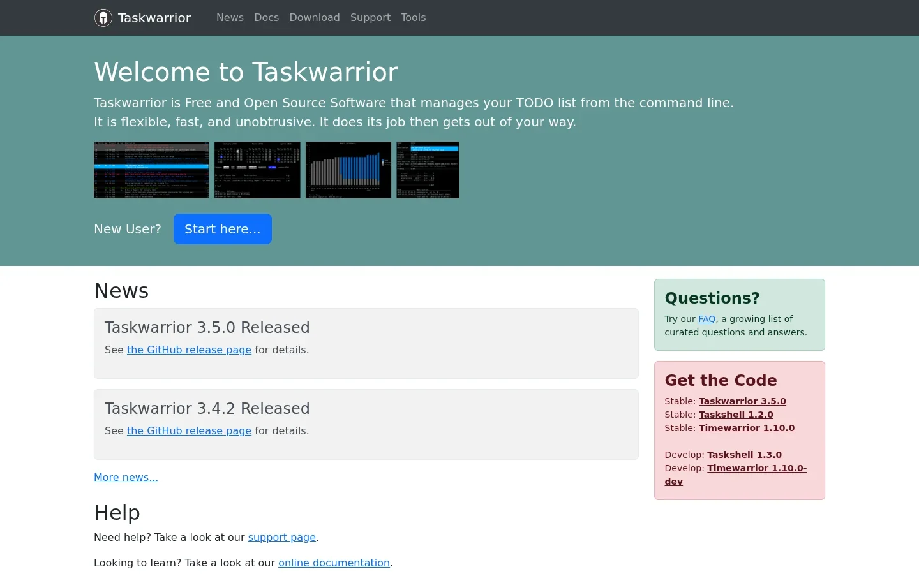Click the Welcome to Taskwarrior heading

pos(246,72)
